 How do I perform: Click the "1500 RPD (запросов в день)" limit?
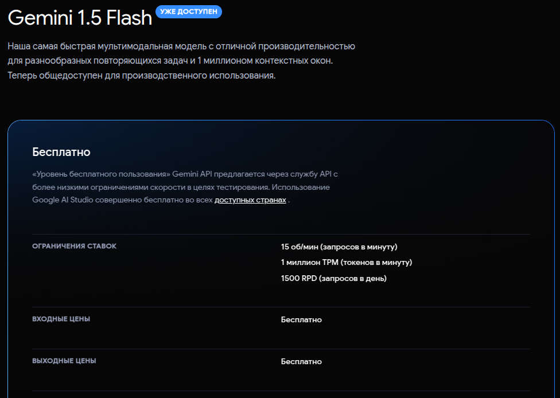pyautogui.click(x=333, y=279)
